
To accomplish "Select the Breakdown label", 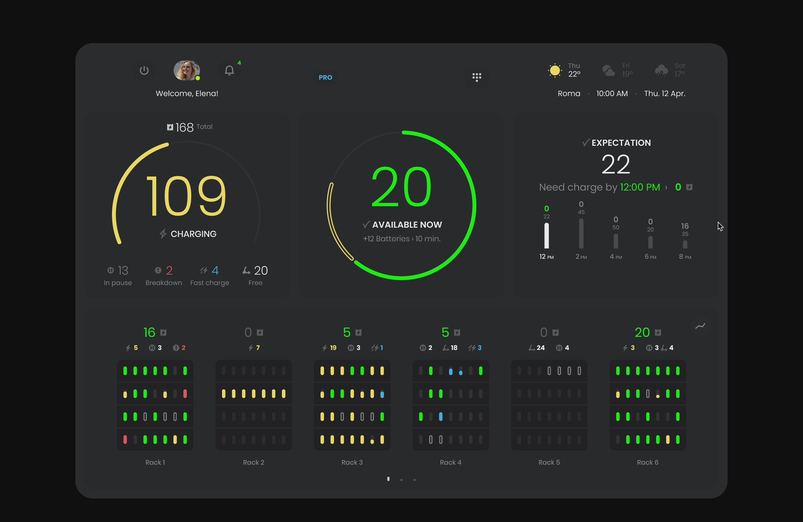I will pos(164,283).
